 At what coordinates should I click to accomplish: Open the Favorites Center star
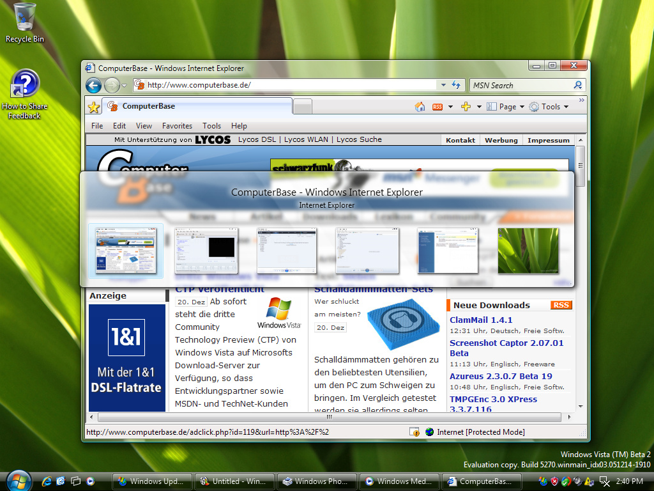(94, 107)
